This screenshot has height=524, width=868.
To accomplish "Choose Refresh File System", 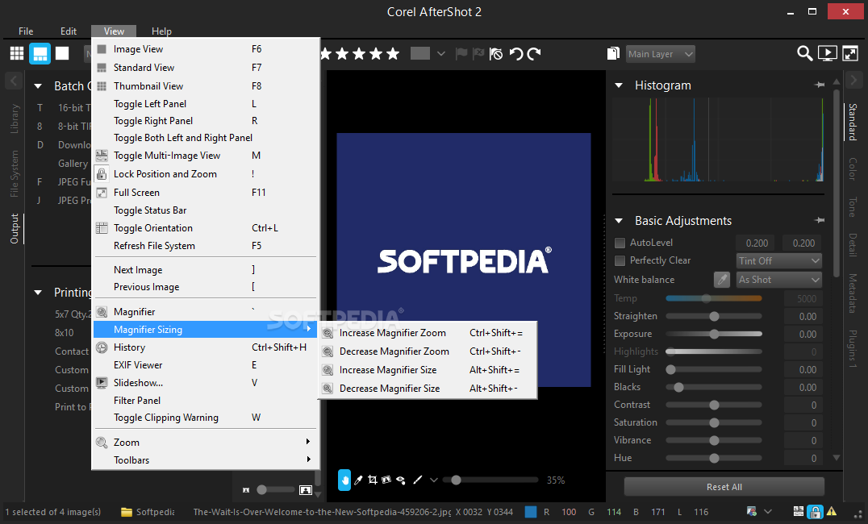I will [207, 246].
